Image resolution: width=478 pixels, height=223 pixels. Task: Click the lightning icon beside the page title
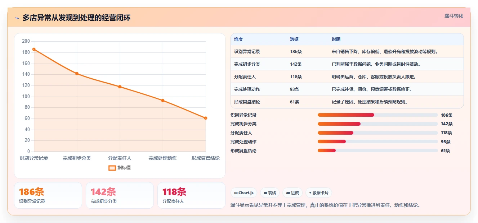(x=17, y=18)
